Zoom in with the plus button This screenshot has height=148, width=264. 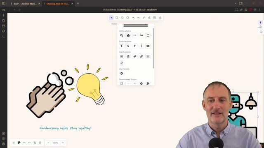[x=63, y=143]
